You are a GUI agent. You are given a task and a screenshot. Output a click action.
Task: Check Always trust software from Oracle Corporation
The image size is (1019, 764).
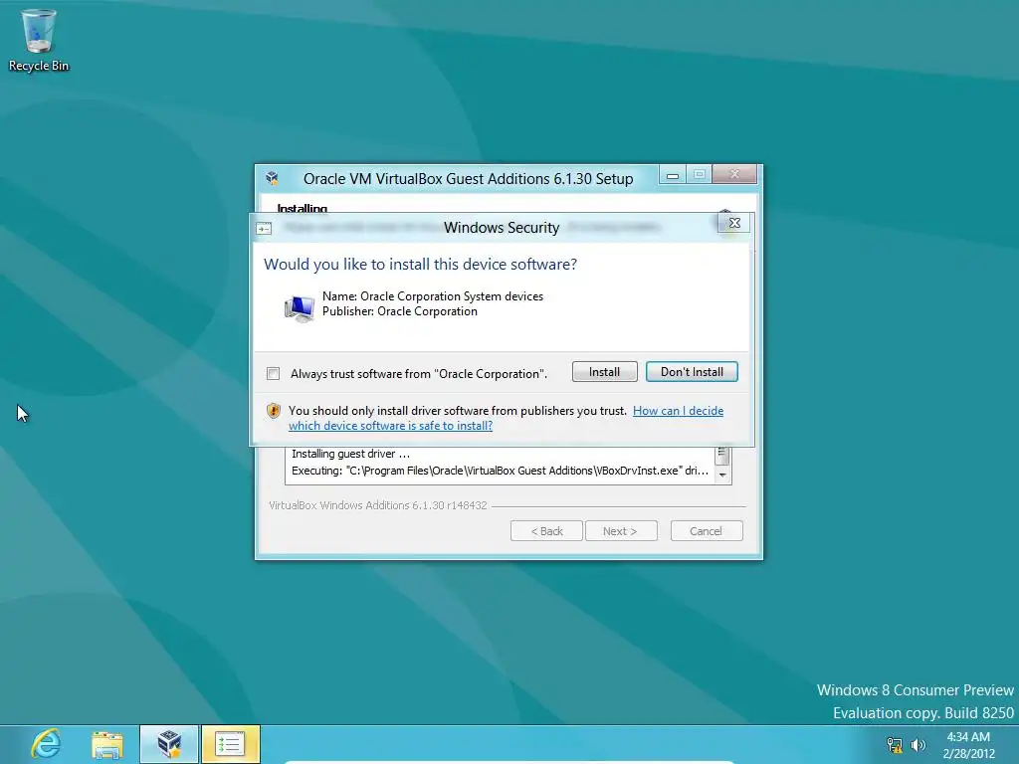(x=273, y=374)
